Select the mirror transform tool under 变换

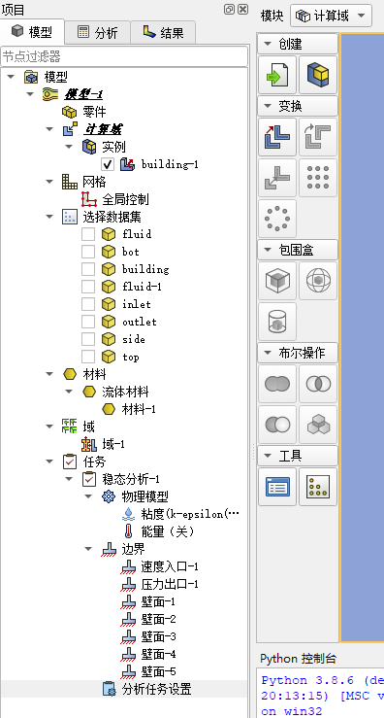(277, 177)
